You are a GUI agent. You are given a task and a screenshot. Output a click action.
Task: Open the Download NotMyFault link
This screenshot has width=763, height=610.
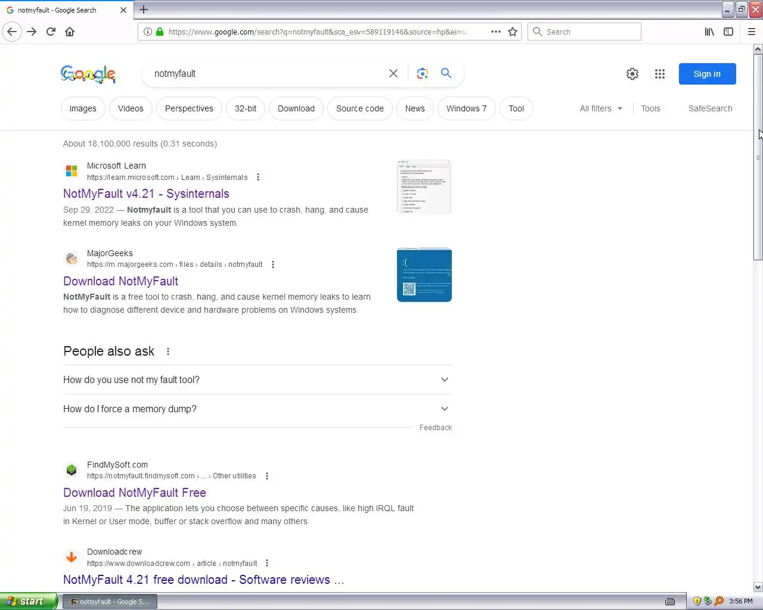point(121,281)
